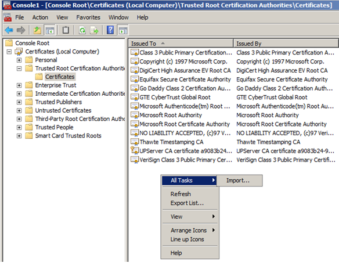Image resolution: width=339 pixels, height=263 pixels.
Task: Choose Refresh in the context menu
Action: click(x=181, y=194)
